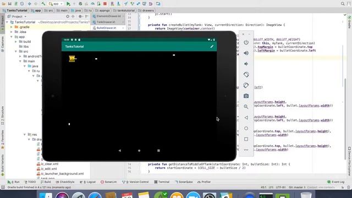The height and width of the screenshot is (198, 352).
Task: Click the emulator Back triangle in the side panel
Action: 246,118
